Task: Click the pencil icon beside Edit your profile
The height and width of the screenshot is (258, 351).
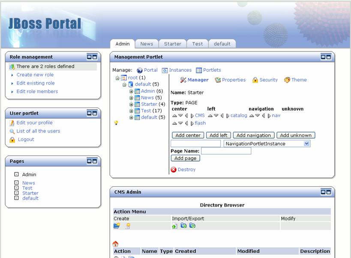Action: coord(12,123)
